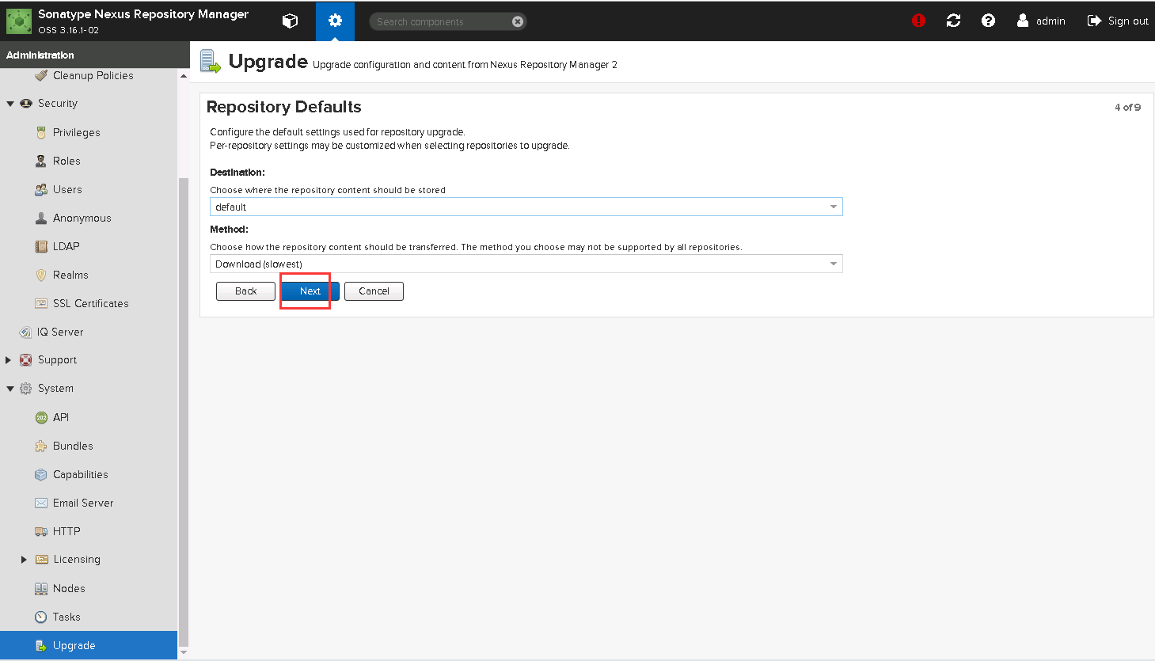This screenshot has width=1155, height=661.
Task: Click the IQ Server icon
Action: (25, 332)
